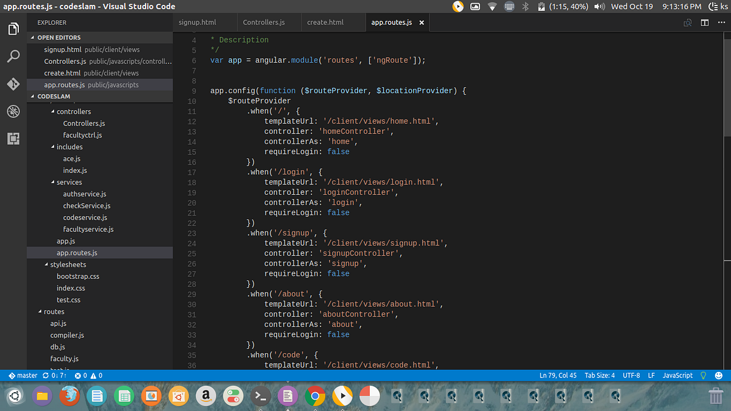Switch to the Controllers.js tab
Viewport: 731px width, 411px height.
(x=269, y=23)
